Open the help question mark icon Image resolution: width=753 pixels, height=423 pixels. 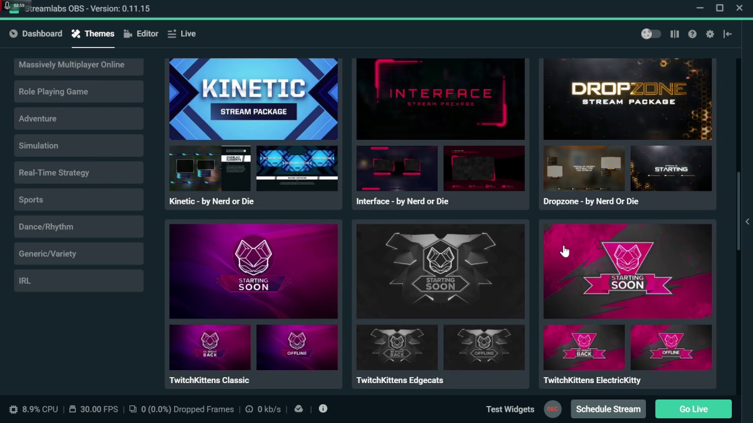(x=692, y=34)
